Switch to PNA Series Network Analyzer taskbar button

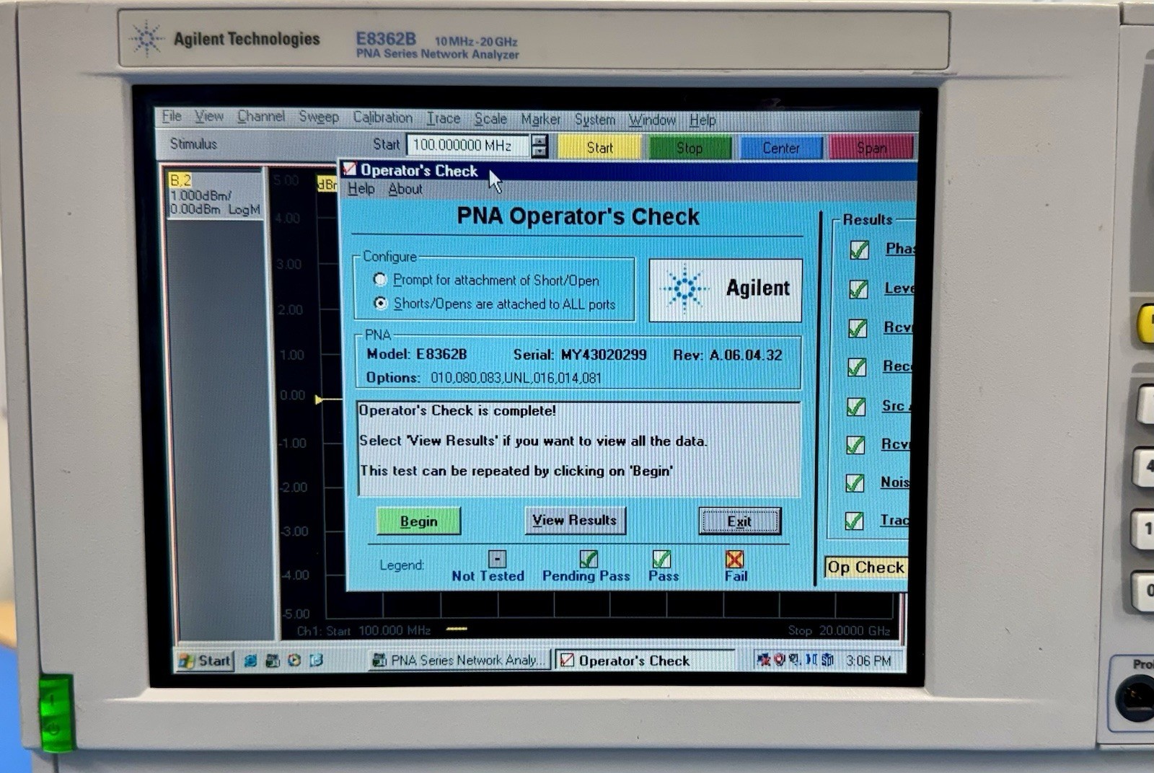pyautogui.click(x=460, y=660)
